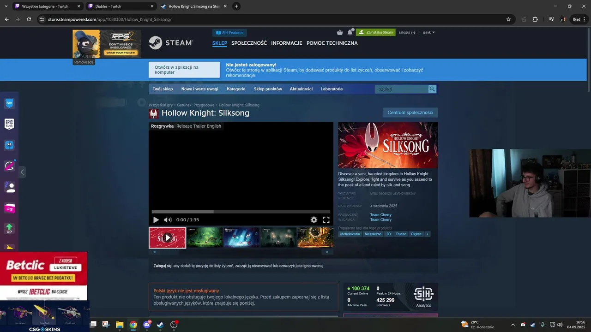Move thumbnail strip left with arrow
This screenshot has width=591, height=332.
coord(154,252)
